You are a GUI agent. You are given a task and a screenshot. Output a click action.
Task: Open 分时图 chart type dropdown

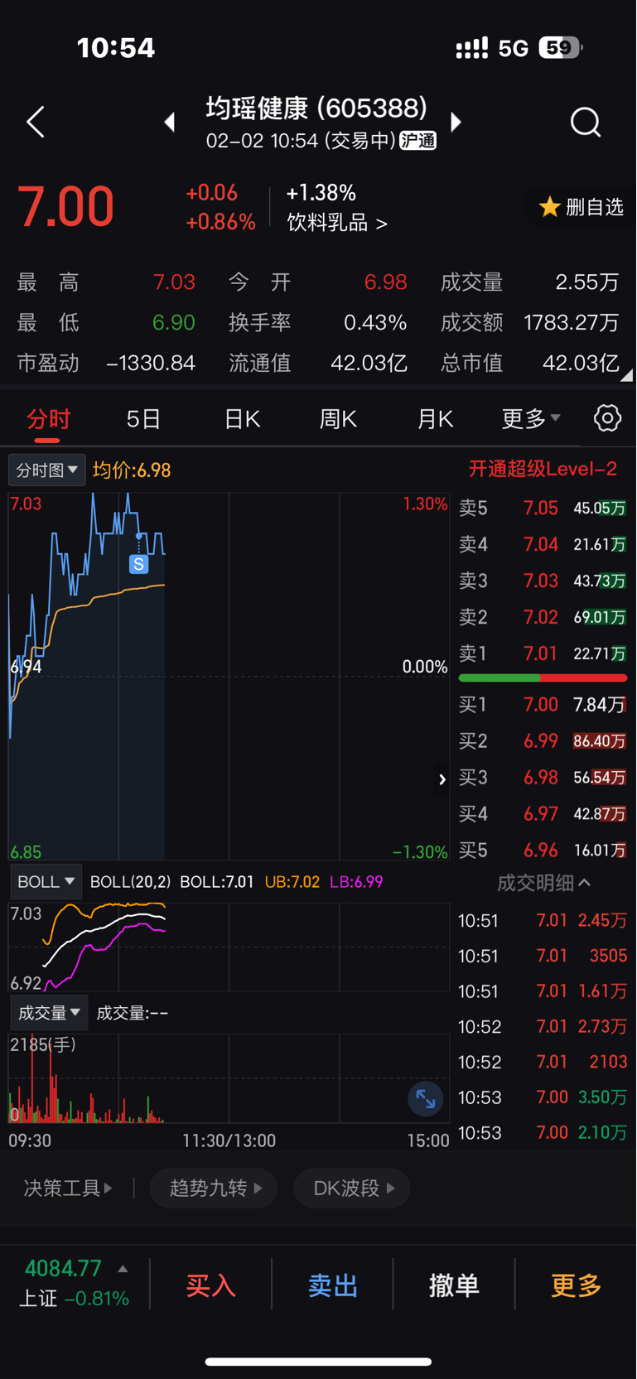coord(47,470)
